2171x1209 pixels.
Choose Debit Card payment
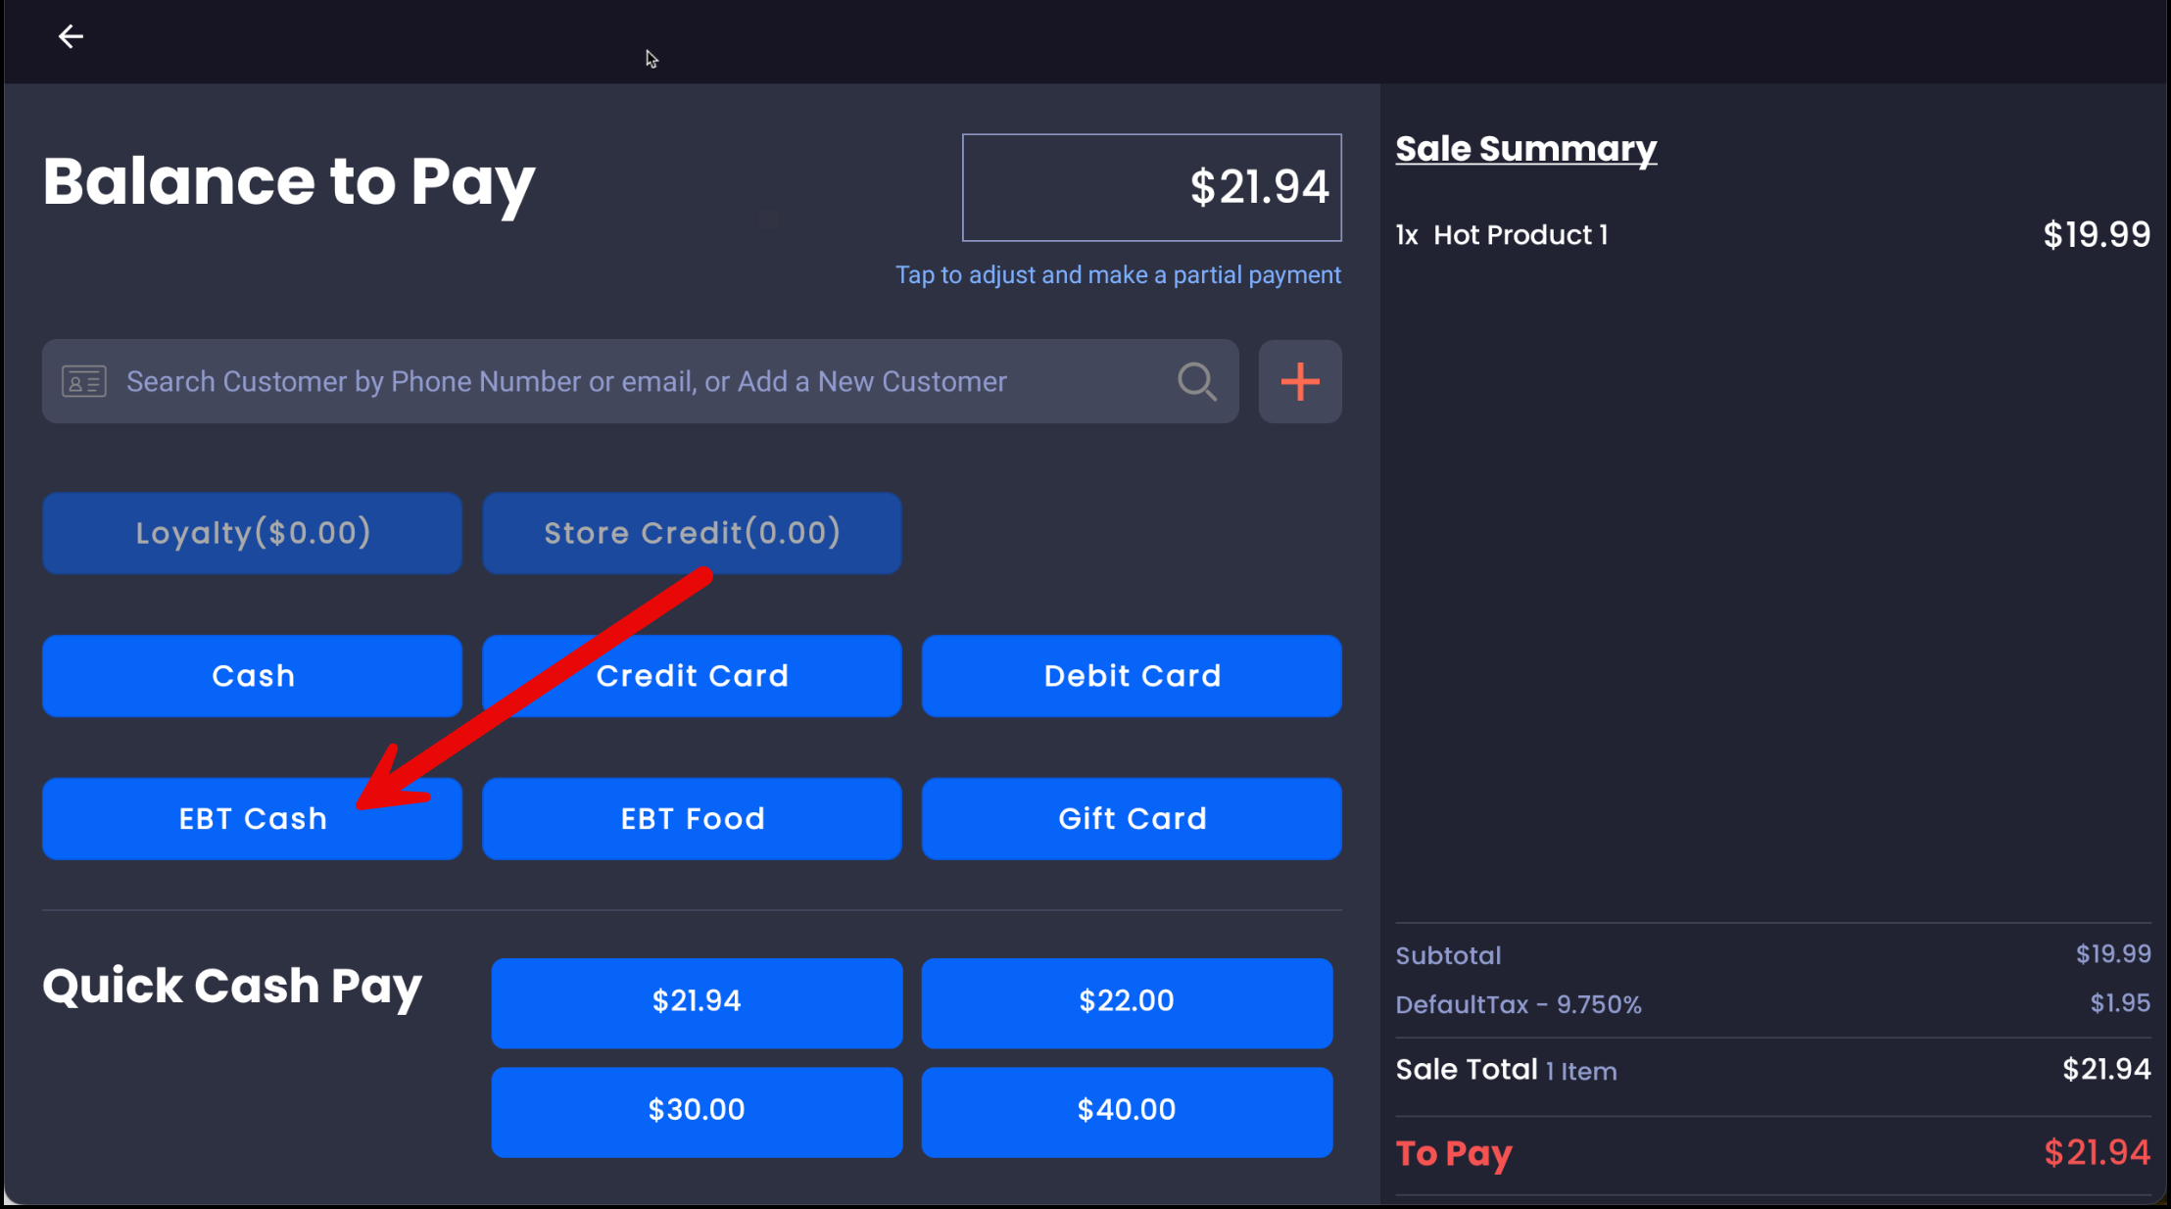point(1132,676)
